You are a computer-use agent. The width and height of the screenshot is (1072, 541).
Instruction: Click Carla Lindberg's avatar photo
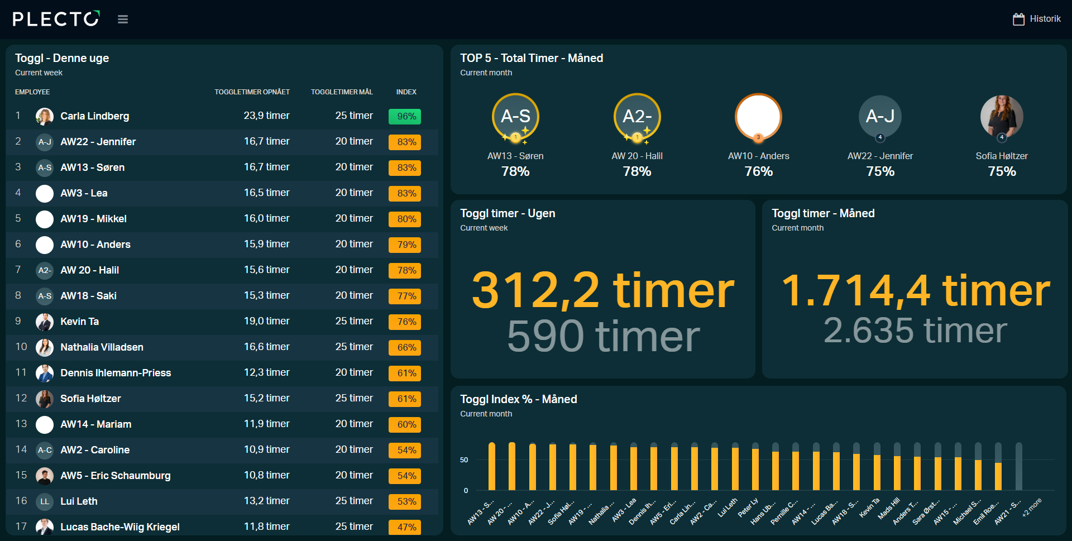click(45, 116)
